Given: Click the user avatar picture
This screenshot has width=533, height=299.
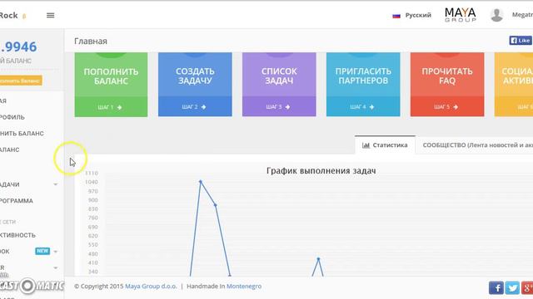Looking at the screenshot, I should [496, 15].
